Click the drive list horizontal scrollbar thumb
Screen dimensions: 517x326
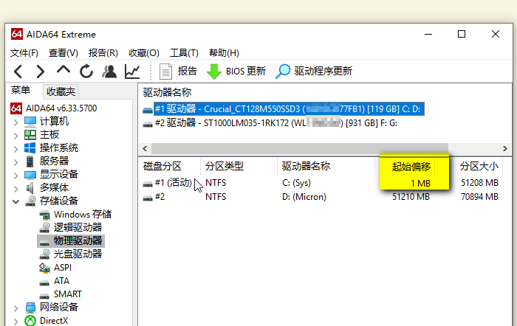300,148
